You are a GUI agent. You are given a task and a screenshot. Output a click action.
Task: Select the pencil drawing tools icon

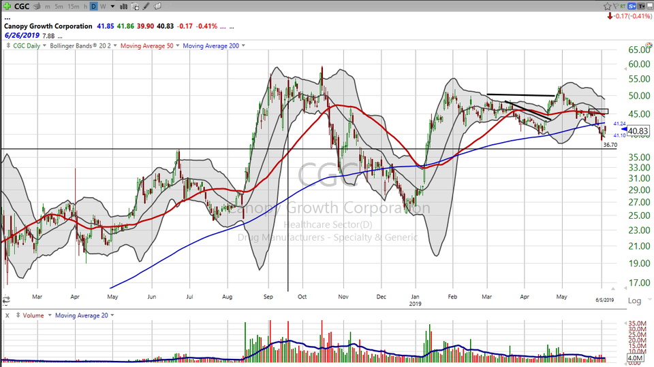pyautogui.click(x=146, y=6)
